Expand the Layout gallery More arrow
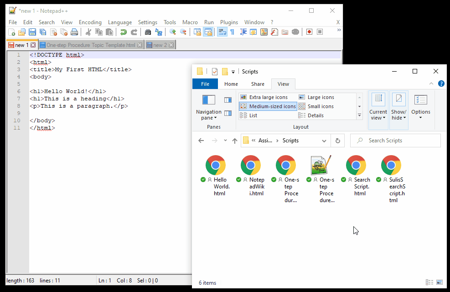 [x=359, y=115]
